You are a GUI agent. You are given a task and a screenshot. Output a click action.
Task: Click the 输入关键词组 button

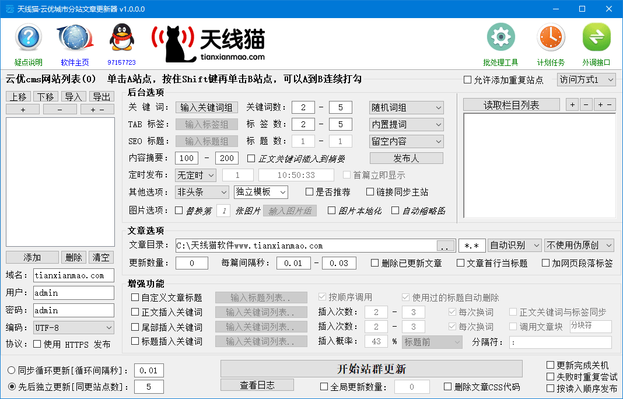pyautogui.click(x=206, y=108)
